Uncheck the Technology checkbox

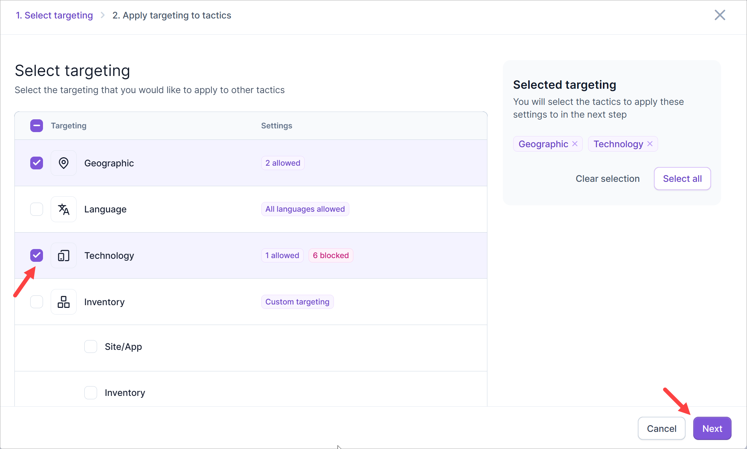[x=37, y=255]
